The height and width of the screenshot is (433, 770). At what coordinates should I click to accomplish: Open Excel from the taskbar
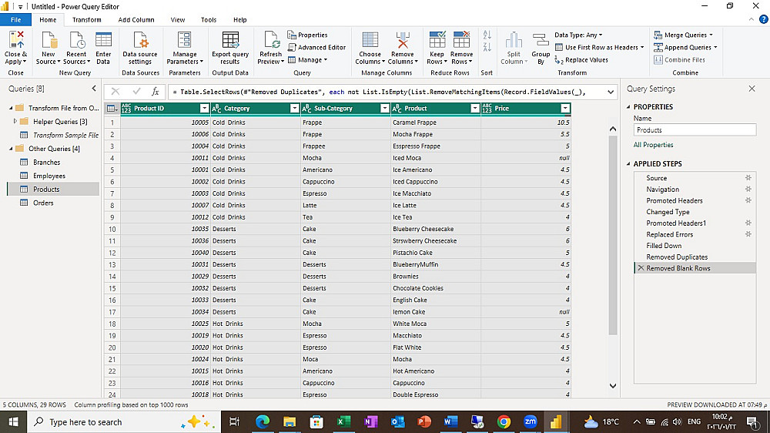(x=343, y=421)
